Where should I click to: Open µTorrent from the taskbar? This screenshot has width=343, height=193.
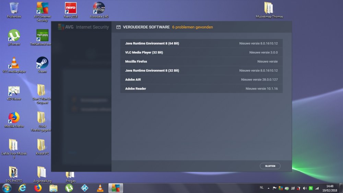pyautogui.click(x=69, y=188)
